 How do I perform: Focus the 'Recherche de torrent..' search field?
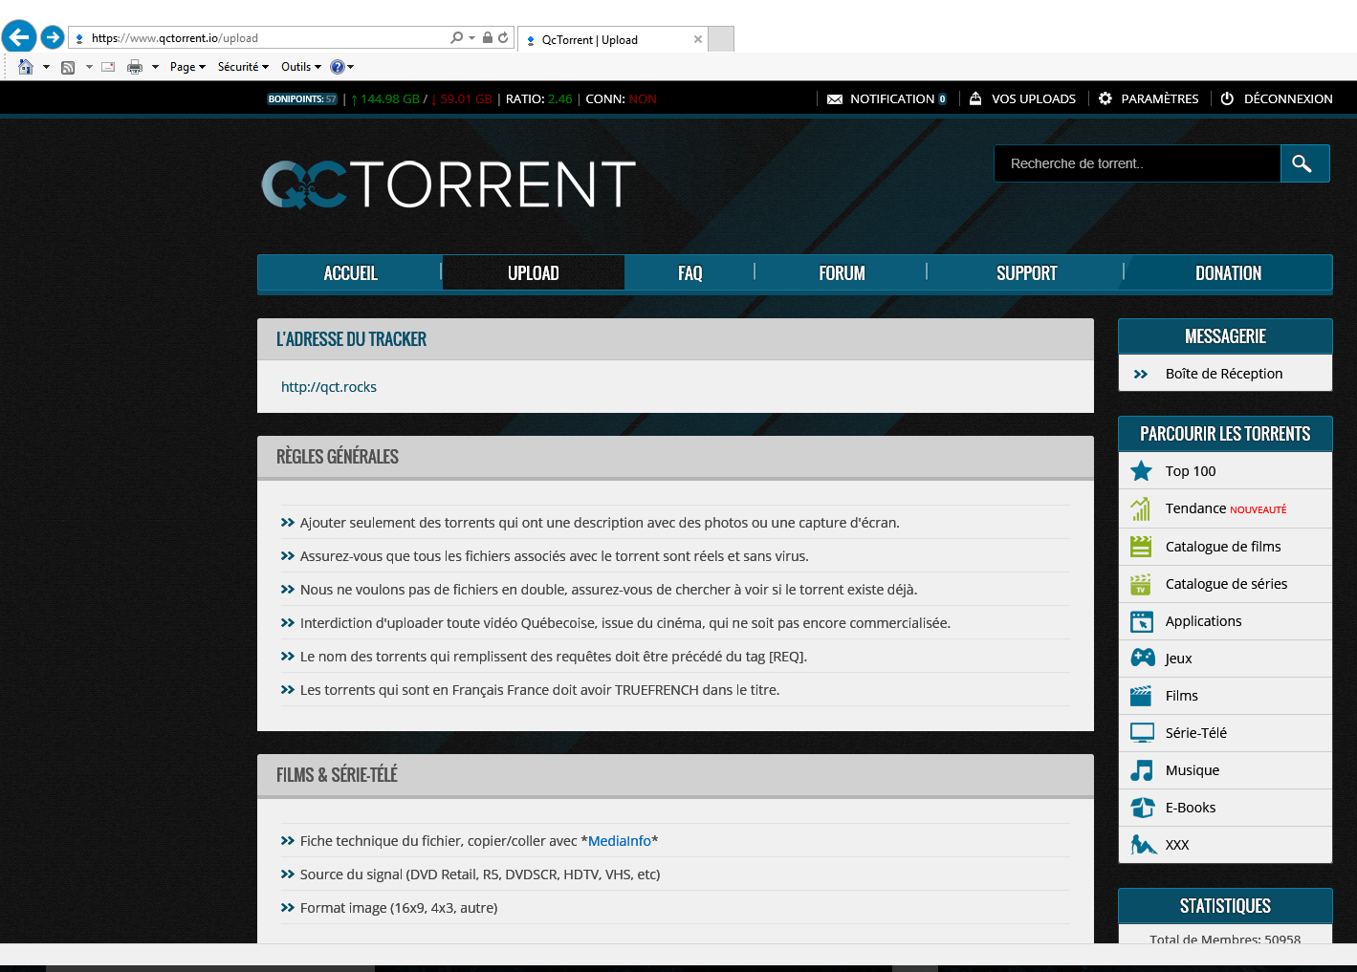click(x=1137, y=163)
